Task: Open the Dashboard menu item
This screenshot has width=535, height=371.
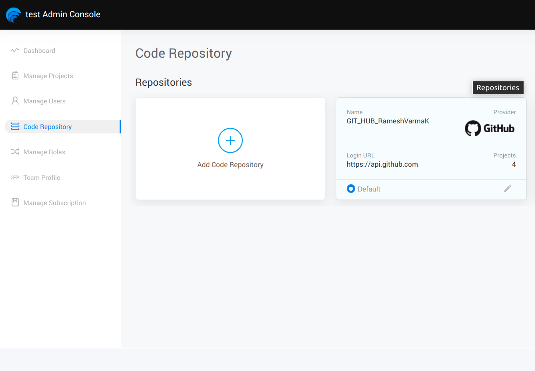Action: [x=39, y=50]
